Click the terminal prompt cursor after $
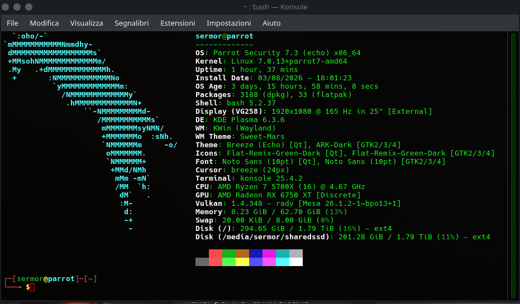 point(32,287)
